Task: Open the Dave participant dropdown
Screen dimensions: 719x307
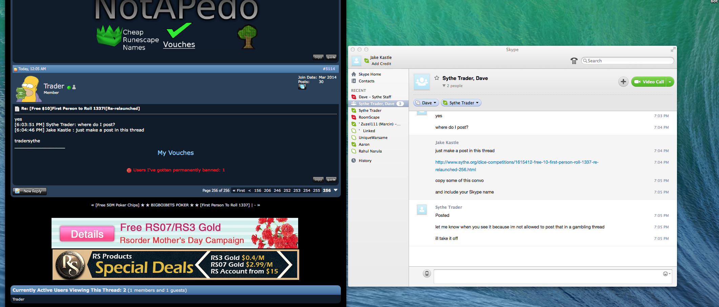Action: coord(426,103)
